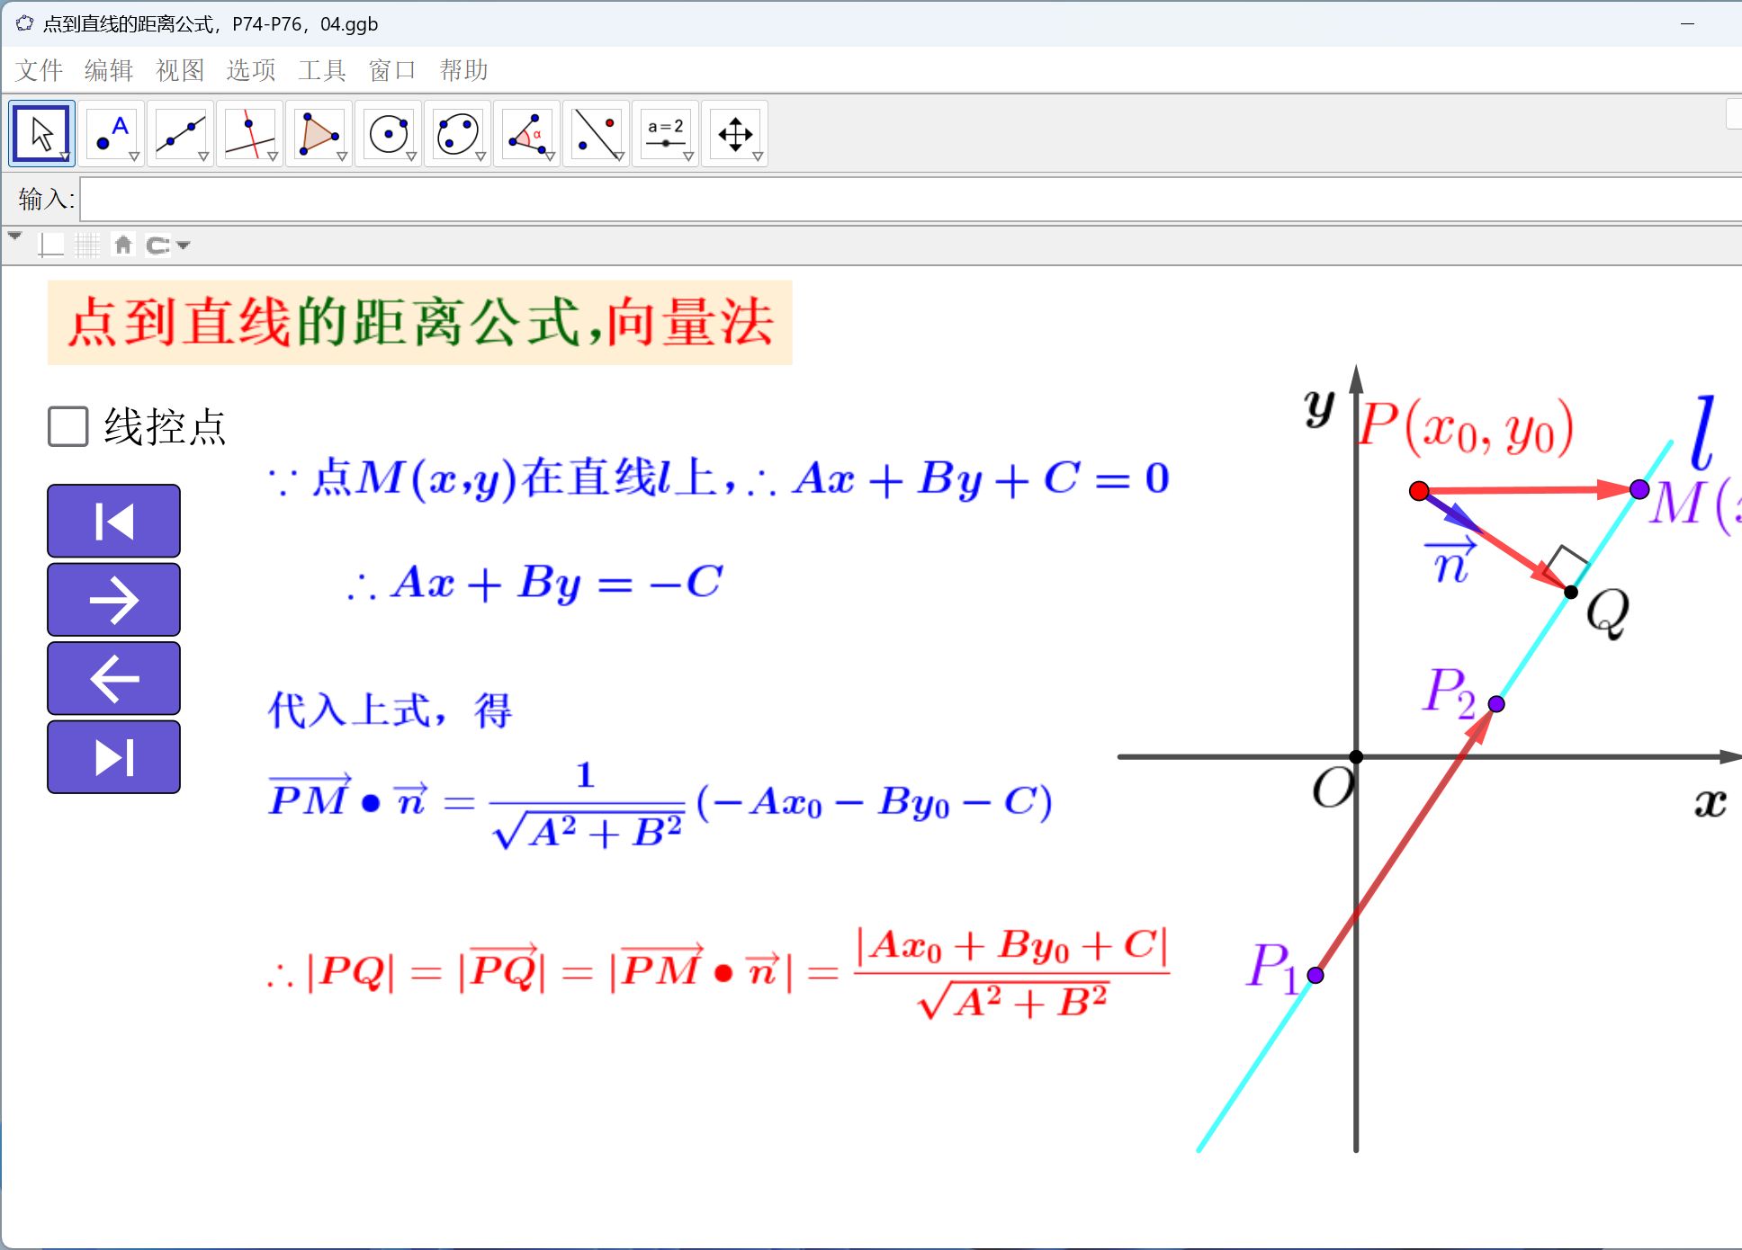Open the 窗口 menu
The width and height of the screenshot is (1742, 1250).
tap(392, 70)
